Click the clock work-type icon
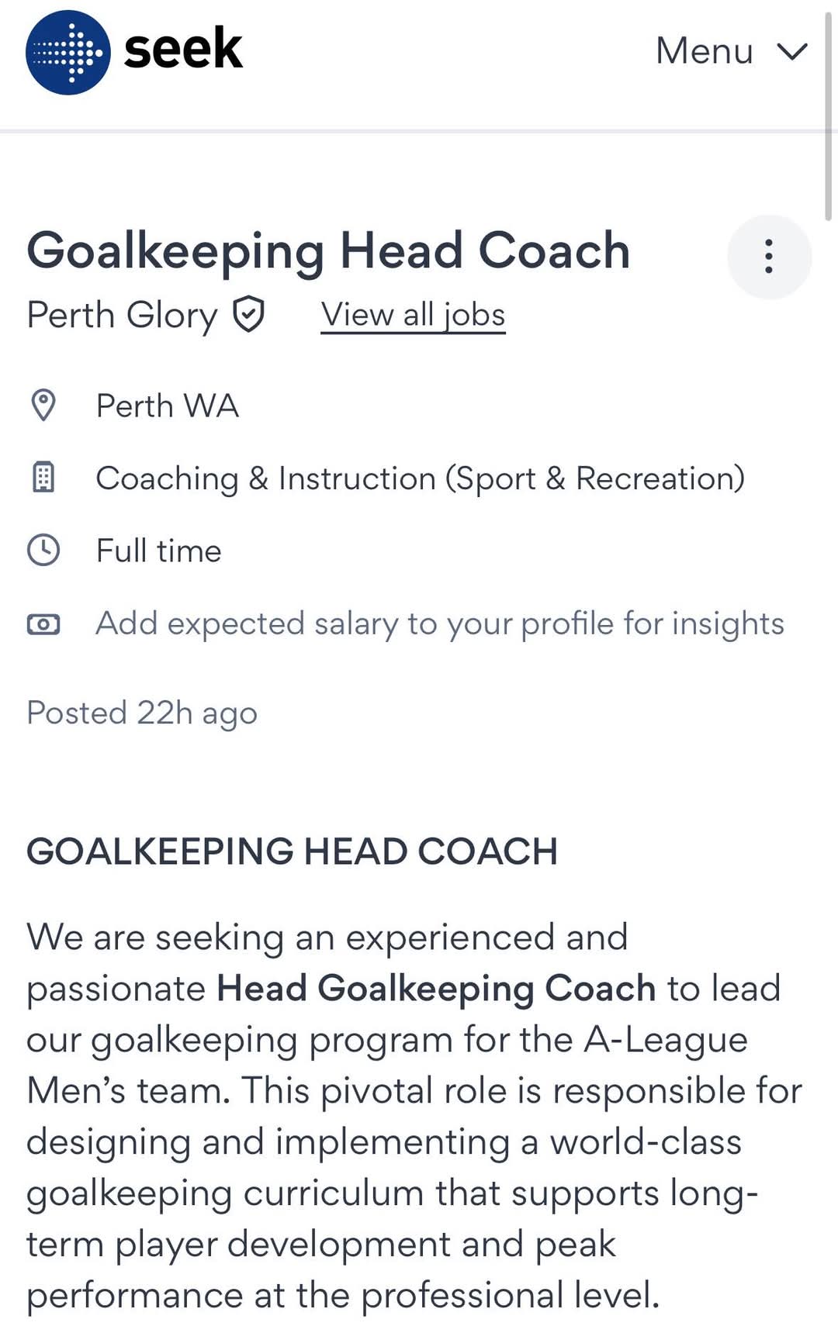This screenshot has width=838, height=1333. 43,550
